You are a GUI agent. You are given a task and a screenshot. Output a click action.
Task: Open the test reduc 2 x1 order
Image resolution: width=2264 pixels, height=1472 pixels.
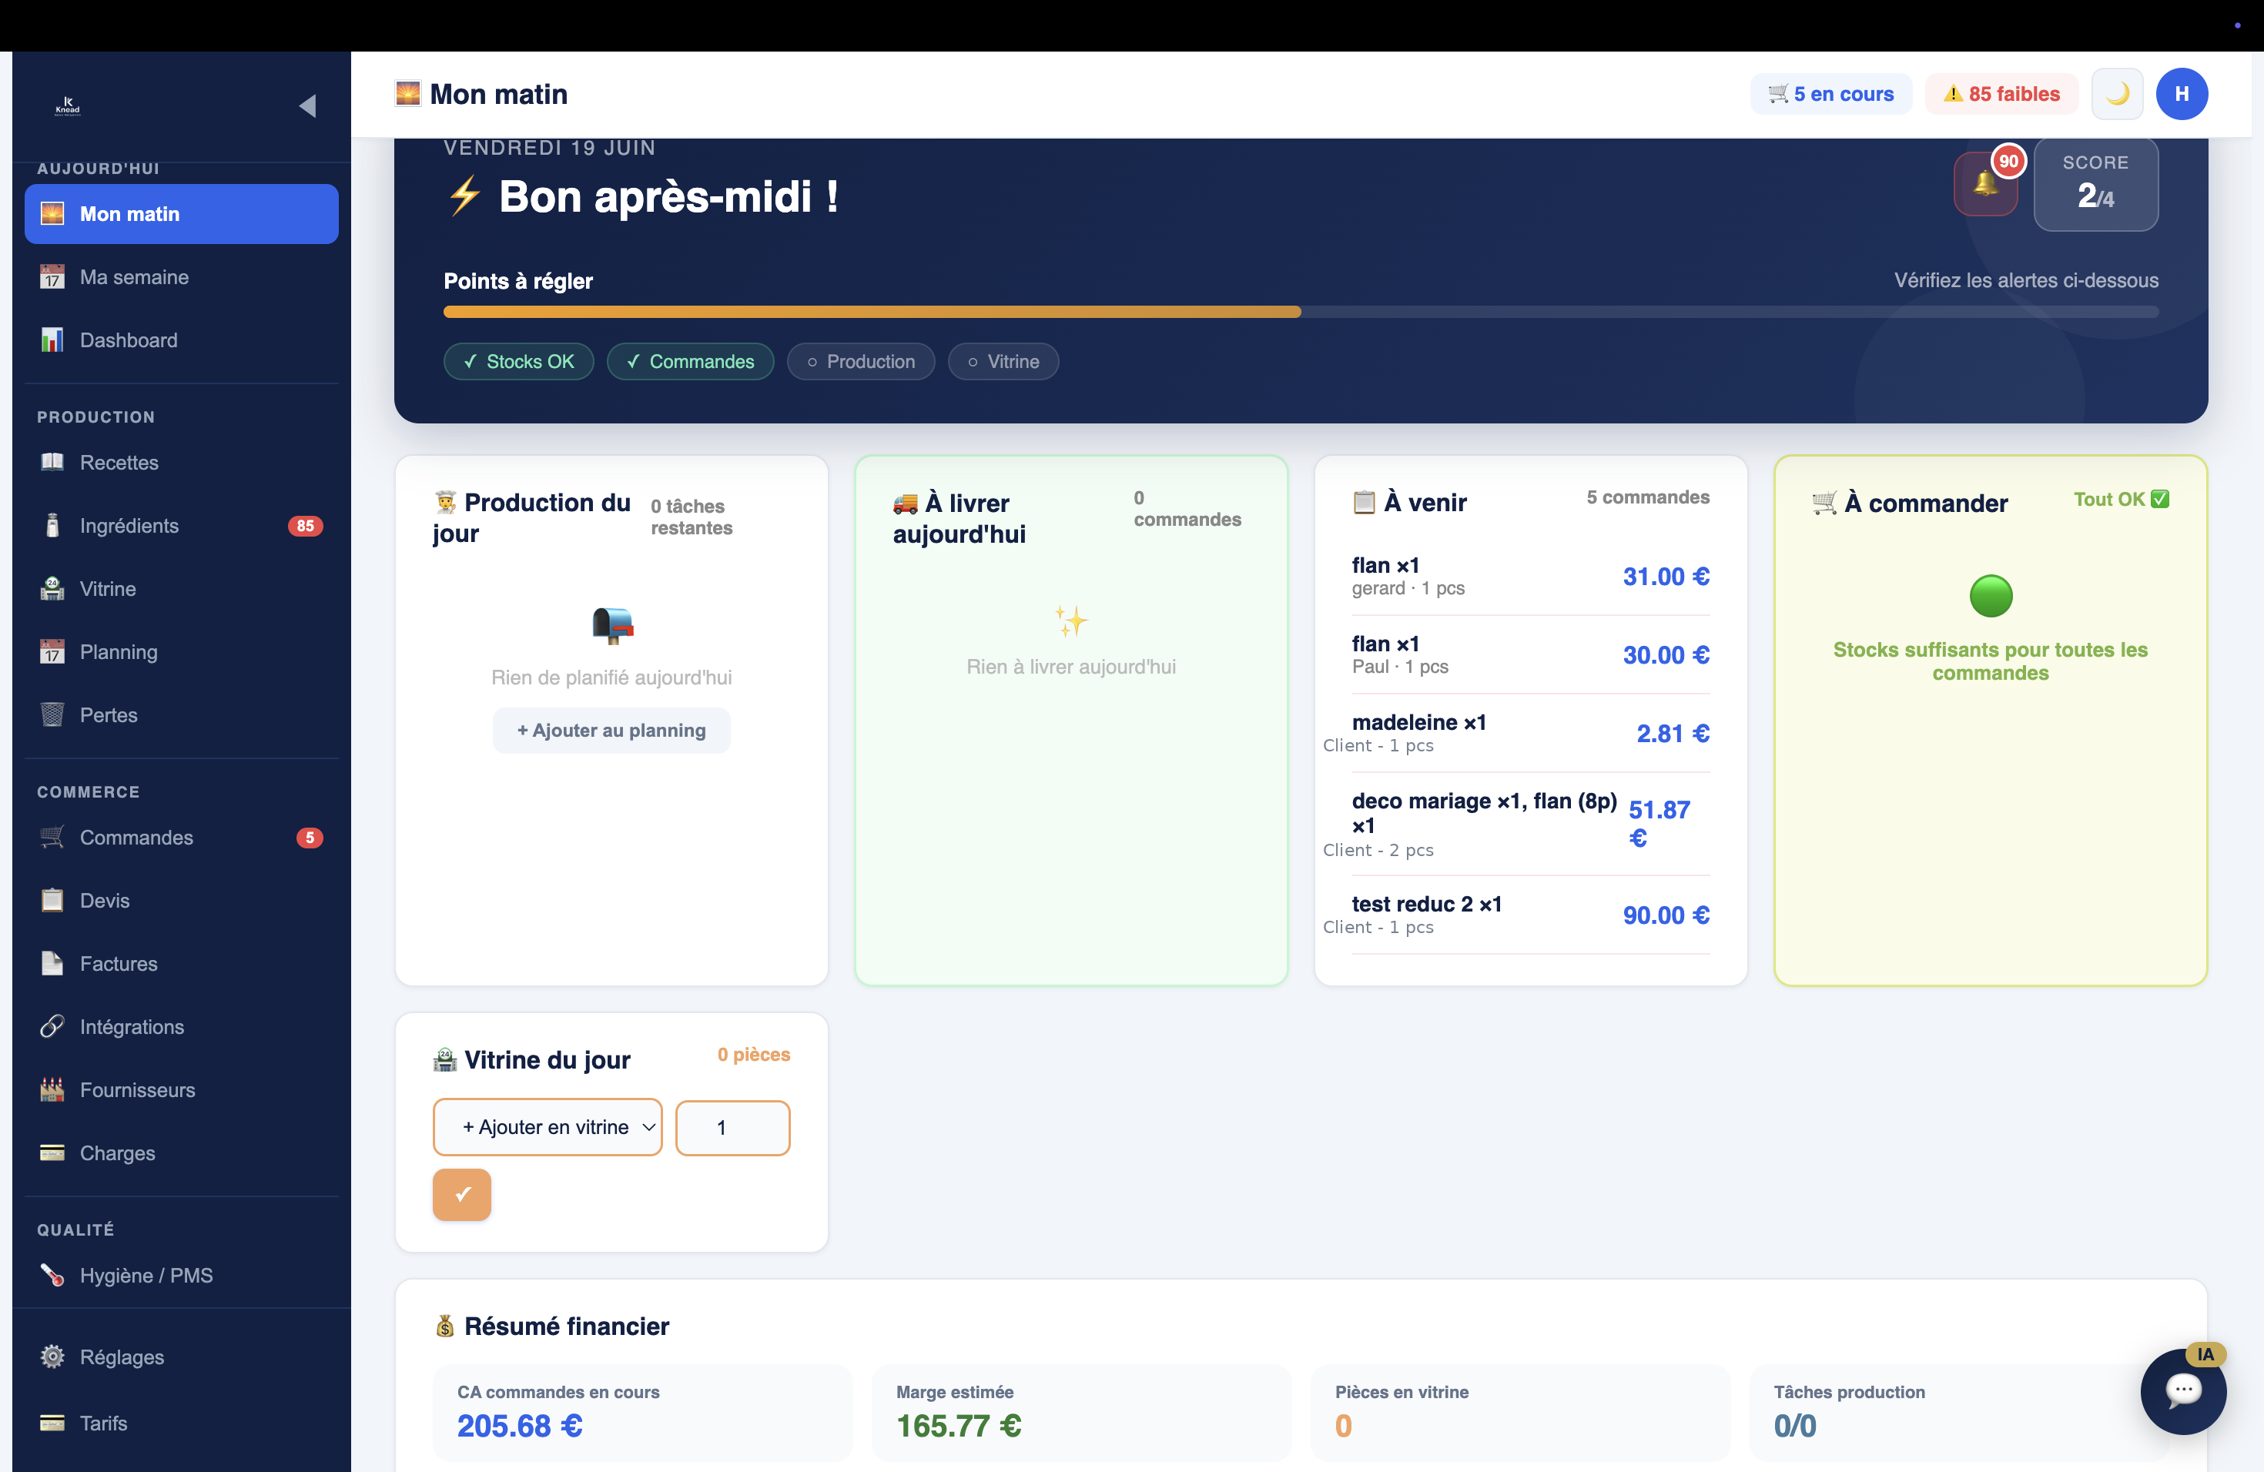click(x=1531, y=915)
